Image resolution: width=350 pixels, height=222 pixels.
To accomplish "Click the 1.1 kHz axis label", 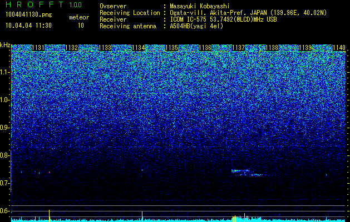I will (x=4, y=72).
